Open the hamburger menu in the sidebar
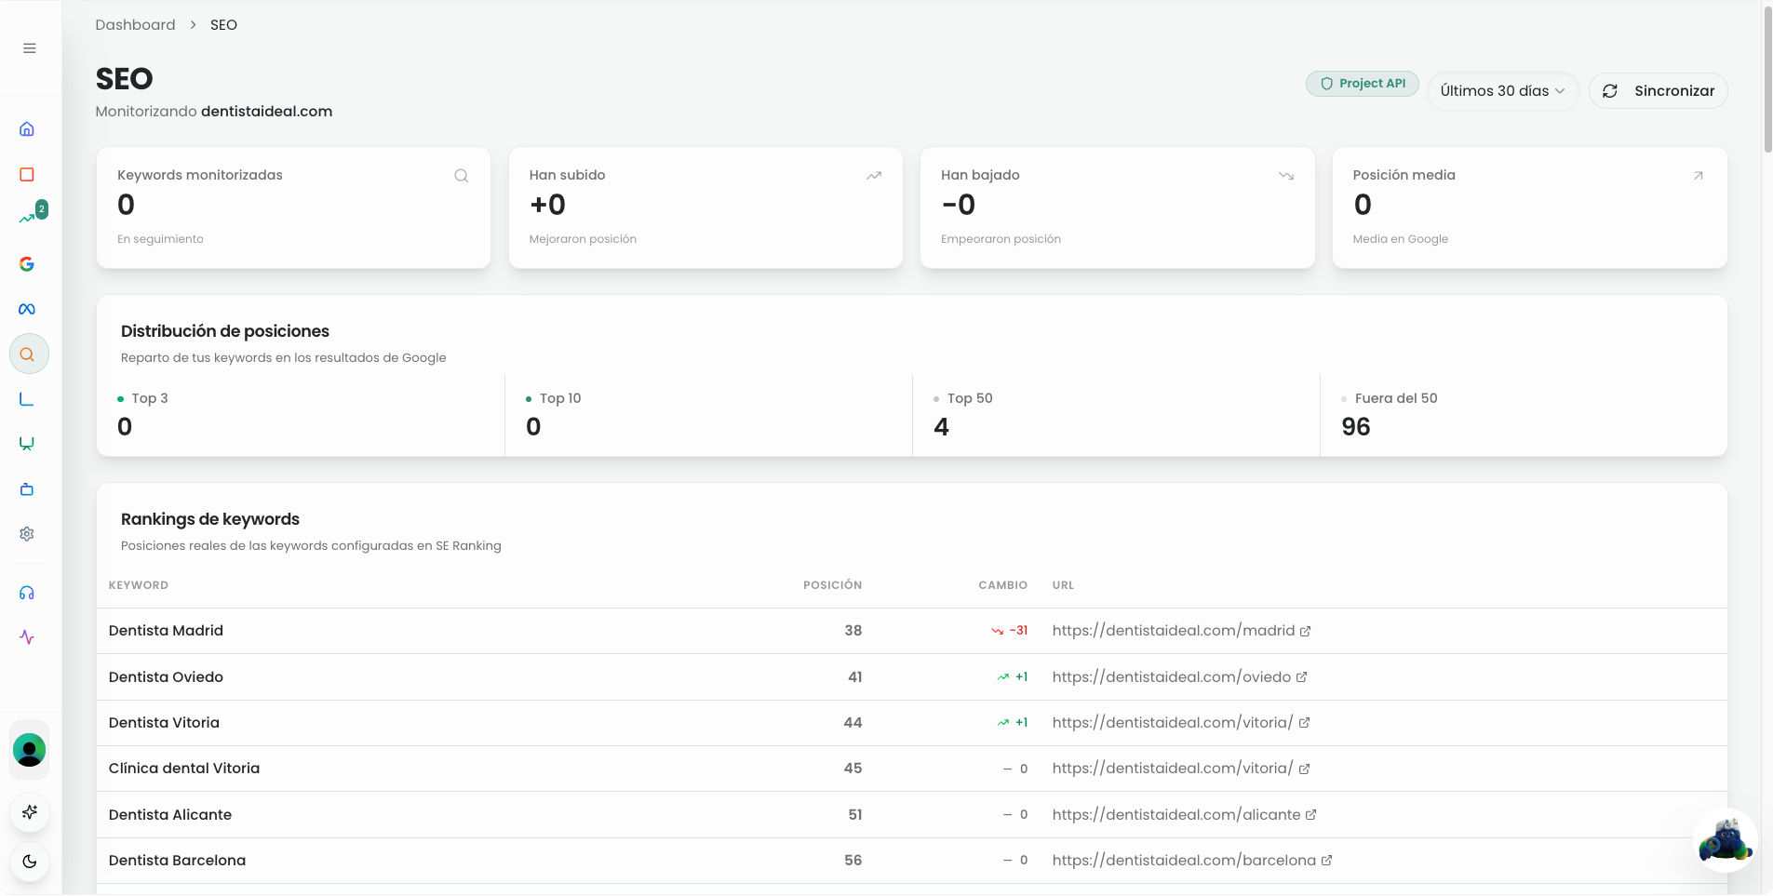1773x896 pixels. point(30,48)
